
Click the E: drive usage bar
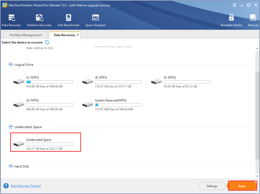click(118, 82)
